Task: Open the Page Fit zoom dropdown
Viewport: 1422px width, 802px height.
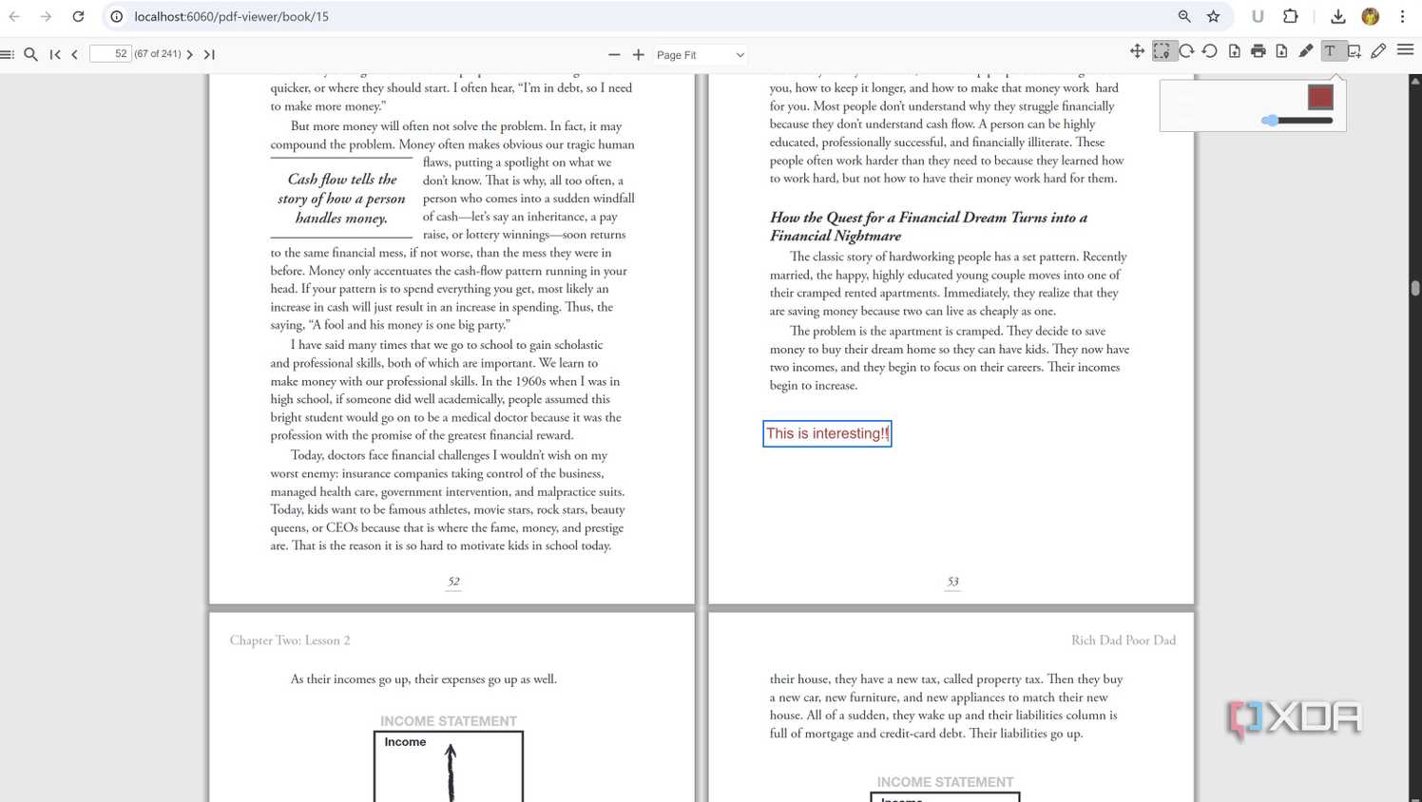Action: [700, 55]
